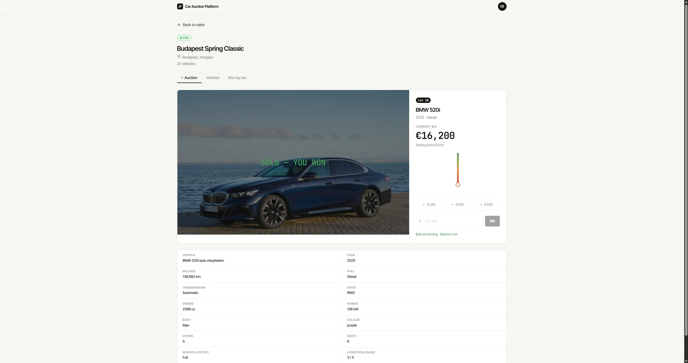Click the purple colour value
This screenshot has height=363, width=688.
tap(352, 325)
